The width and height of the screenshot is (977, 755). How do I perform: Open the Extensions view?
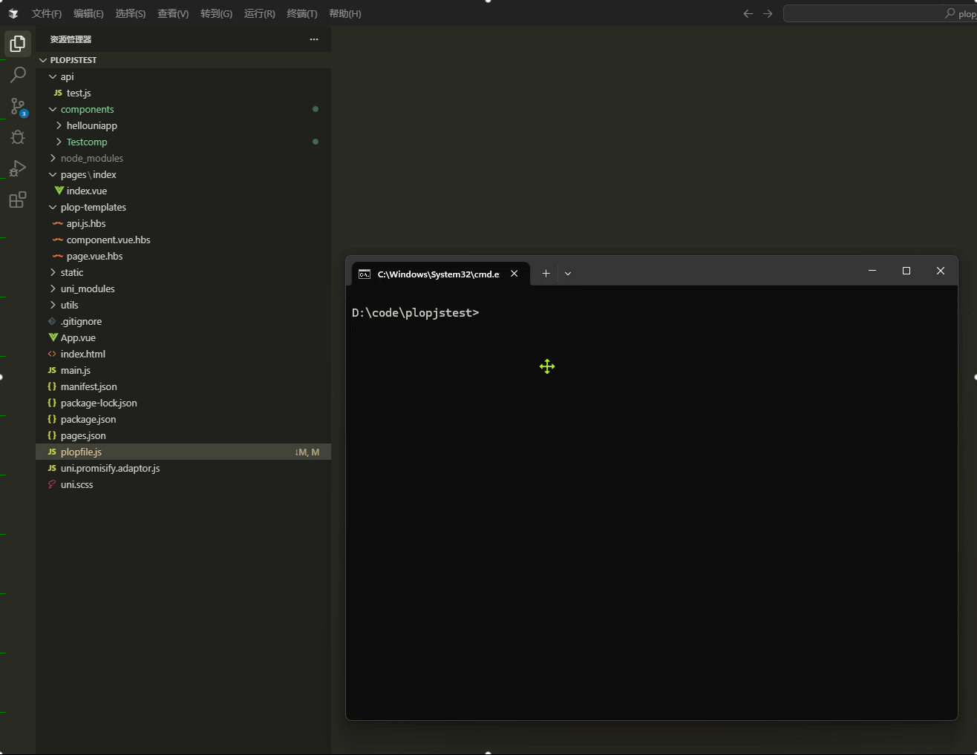point(18,200)
